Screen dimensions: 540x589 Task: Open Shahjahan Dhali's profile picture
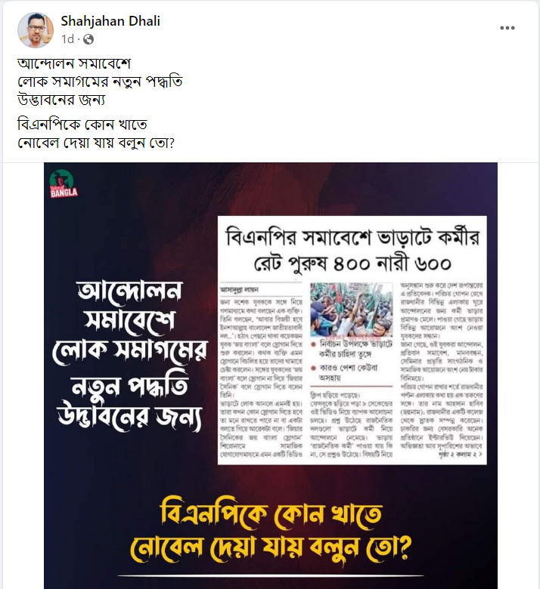coord(36,30)
